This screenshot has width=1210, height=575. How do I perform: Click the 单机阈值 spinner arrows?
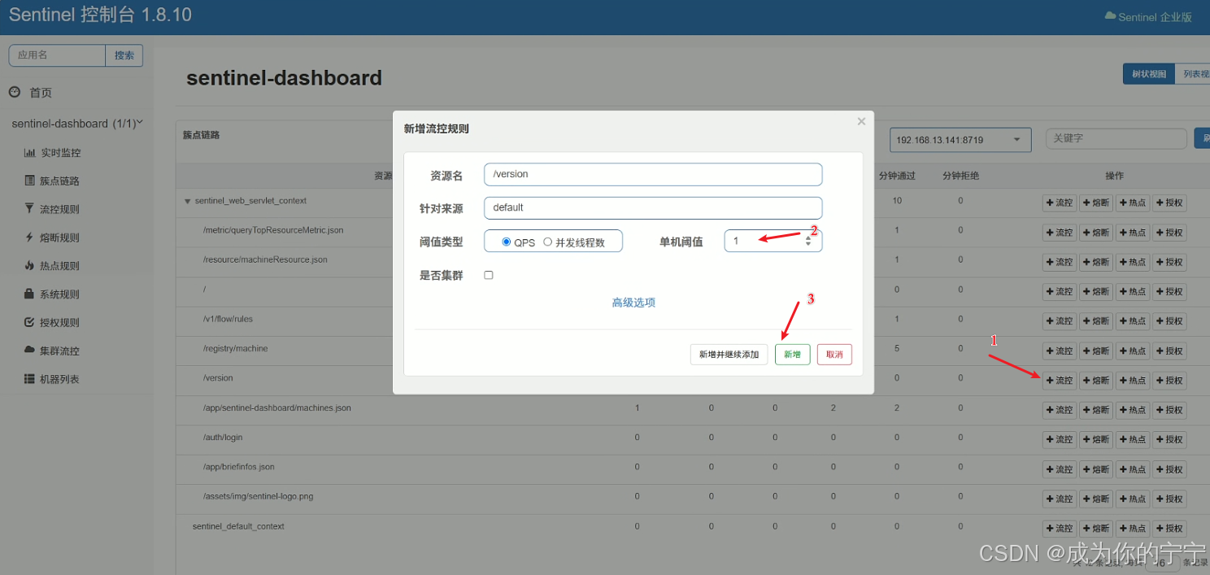coord(808,241)
